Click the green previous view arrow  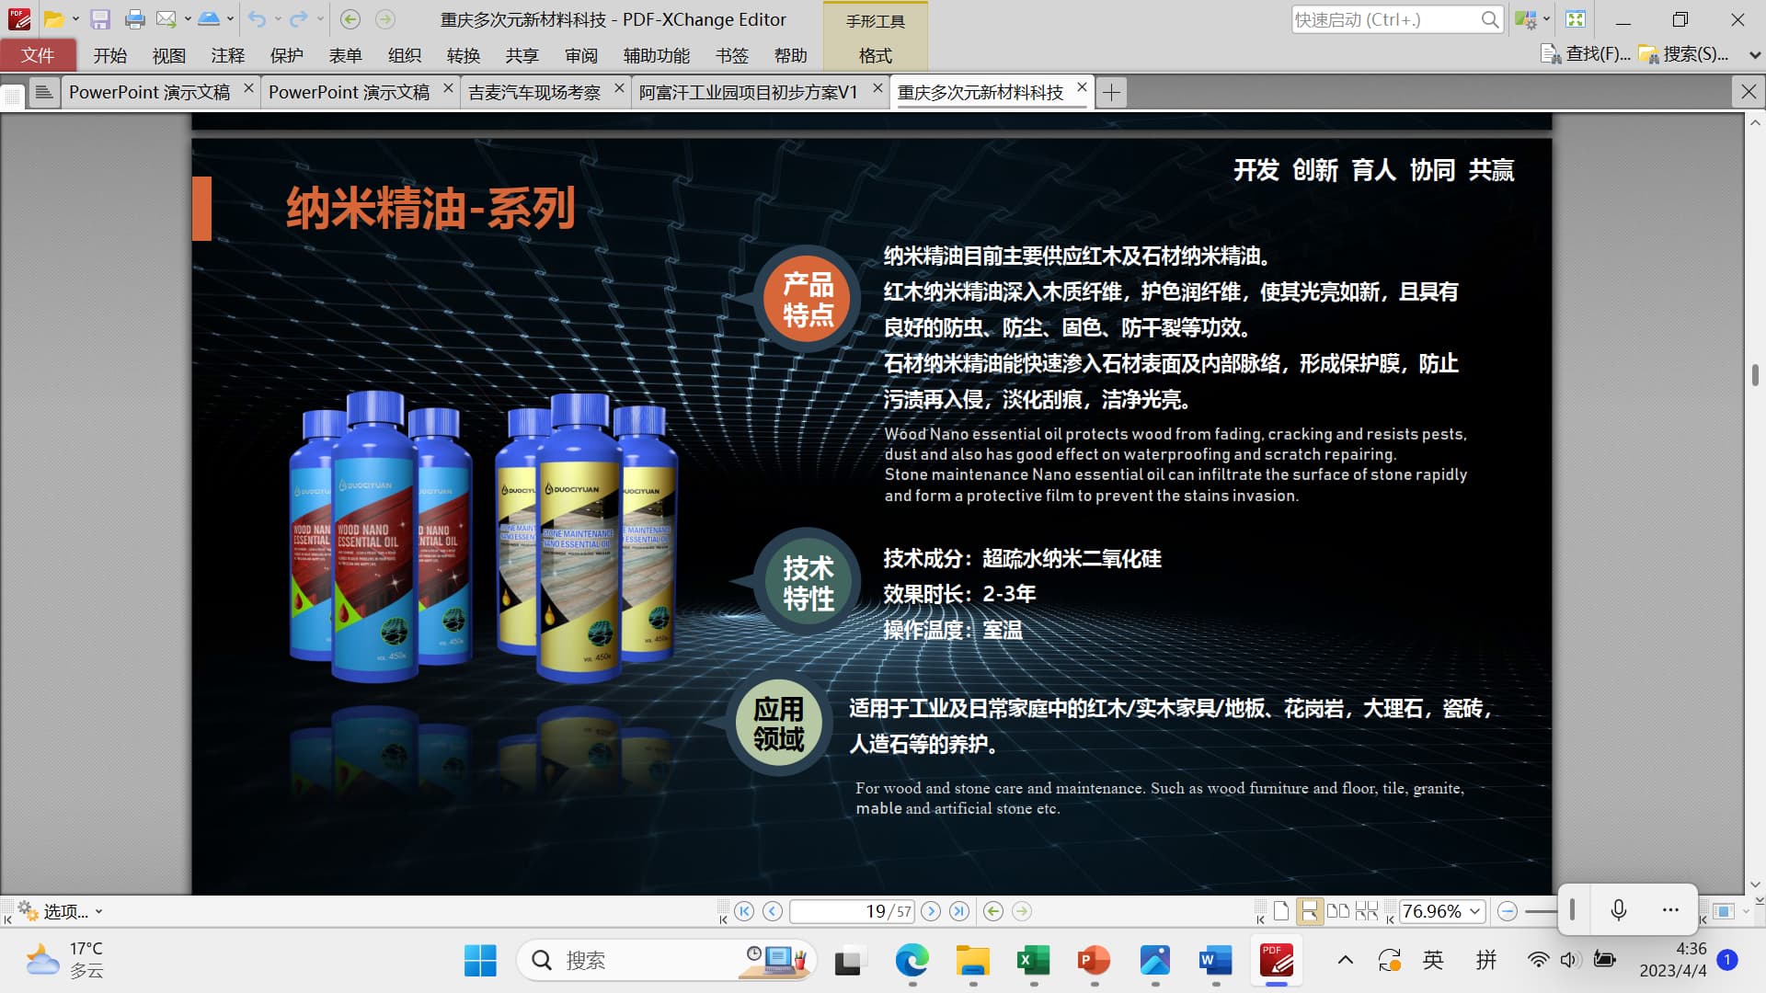[993, 911]
